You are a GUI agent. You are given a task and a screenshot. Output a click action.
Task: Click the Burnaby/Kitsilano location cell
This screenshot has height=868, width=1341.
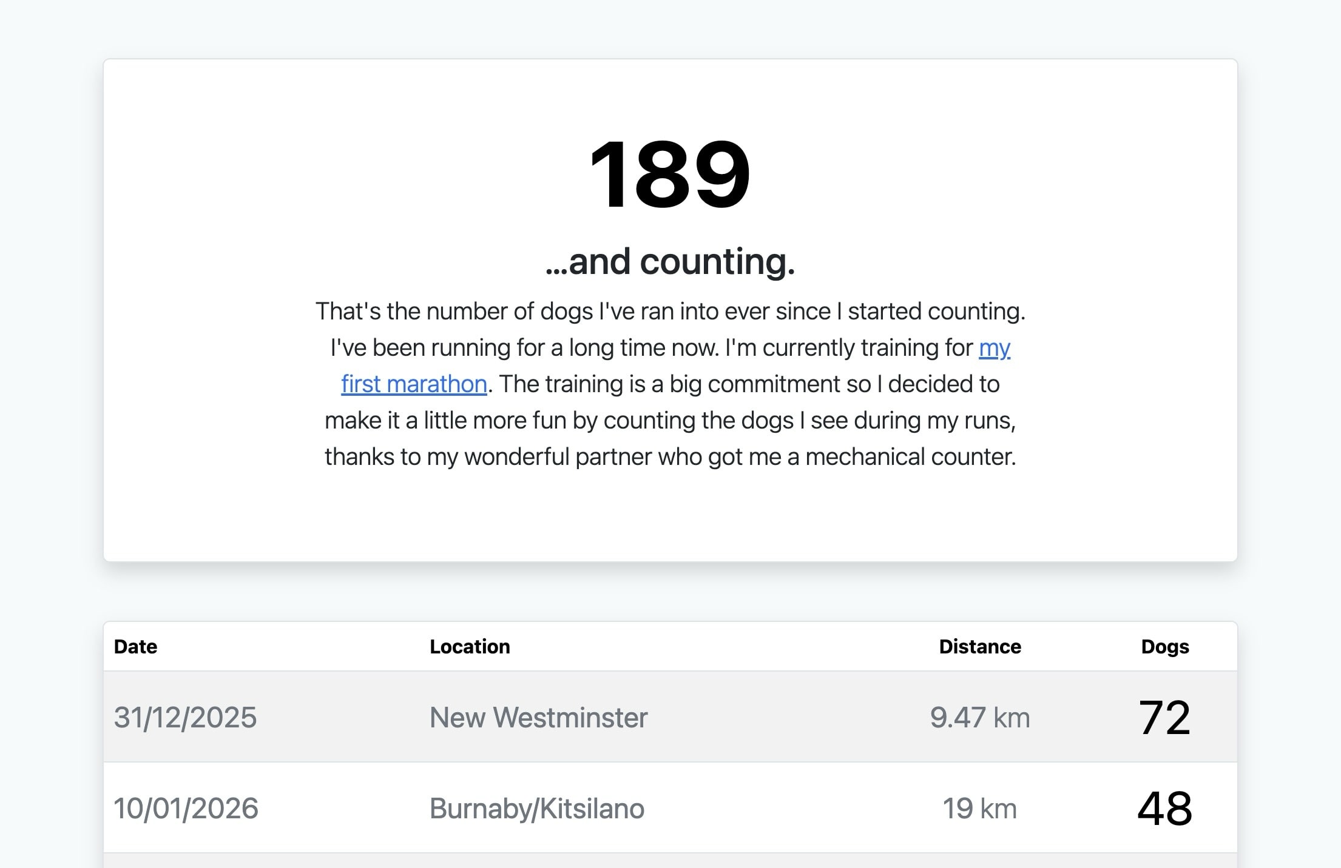point(536,807)
